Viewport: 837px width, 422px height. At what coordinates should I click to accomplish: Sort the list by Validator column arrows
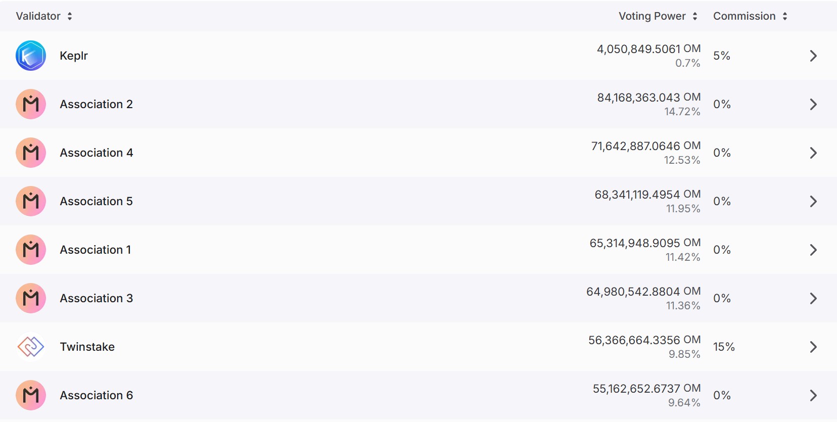pos(70,16)
